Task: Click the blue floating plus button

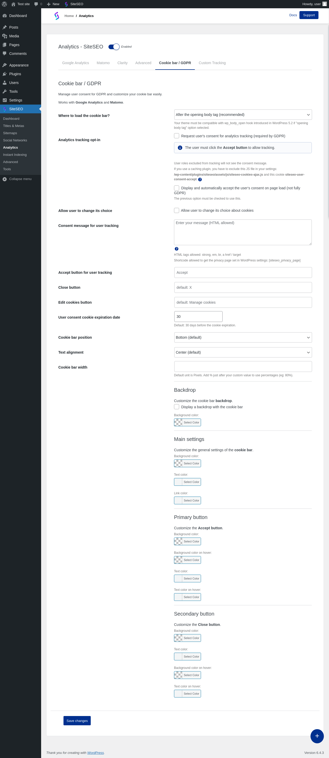Action: click(x=317, y=736)
